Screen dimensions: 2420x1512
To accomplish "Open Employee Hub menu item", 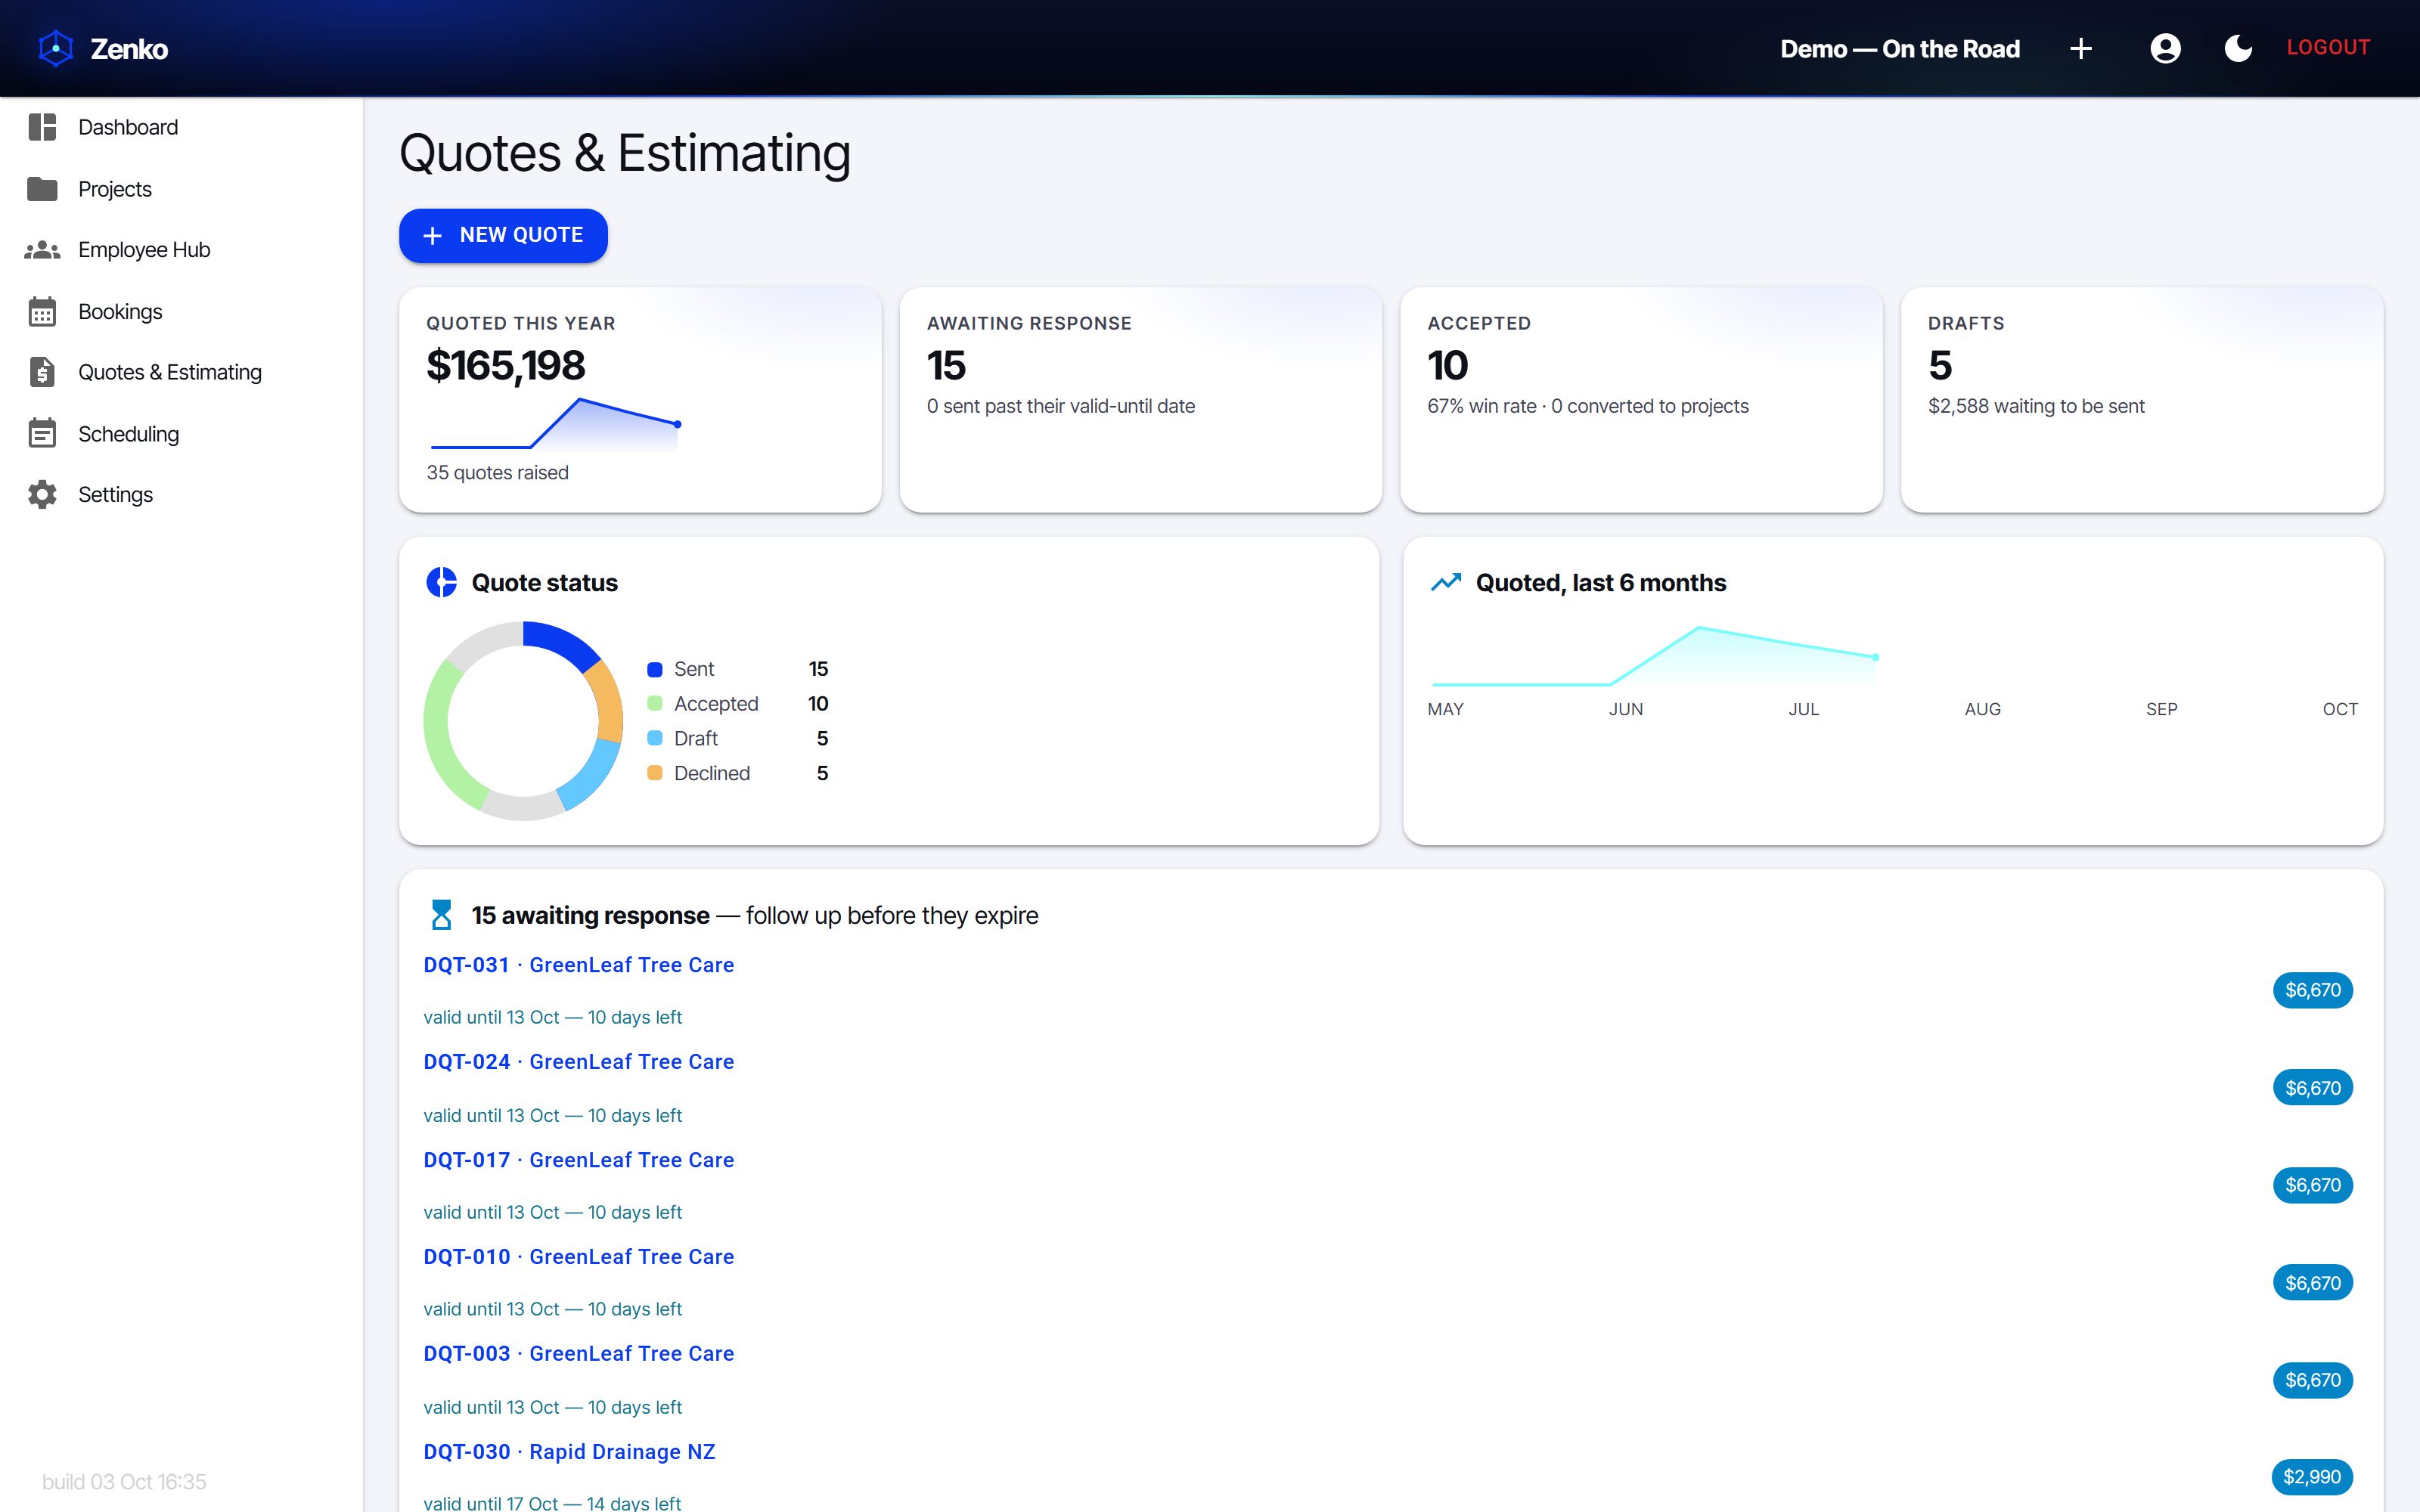I will coord(182,250).
